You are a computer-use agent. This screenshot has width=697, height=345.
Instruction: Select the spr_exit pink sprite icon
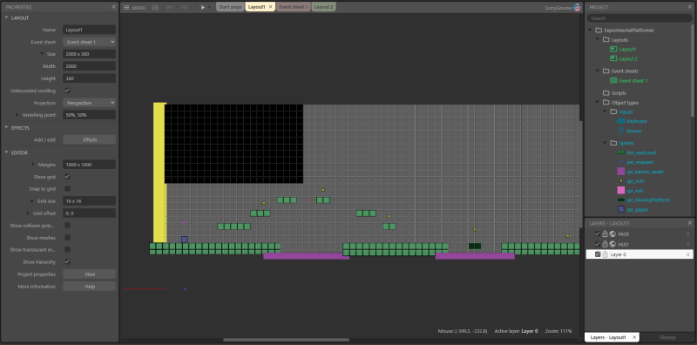[x=621, y=190]
